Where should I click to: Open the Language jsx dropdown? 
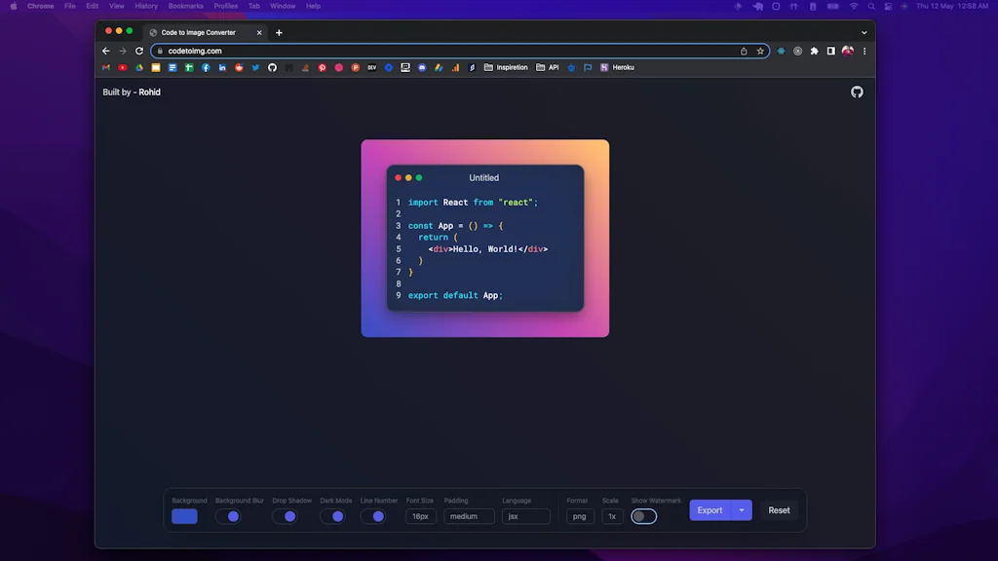[526, 516]
